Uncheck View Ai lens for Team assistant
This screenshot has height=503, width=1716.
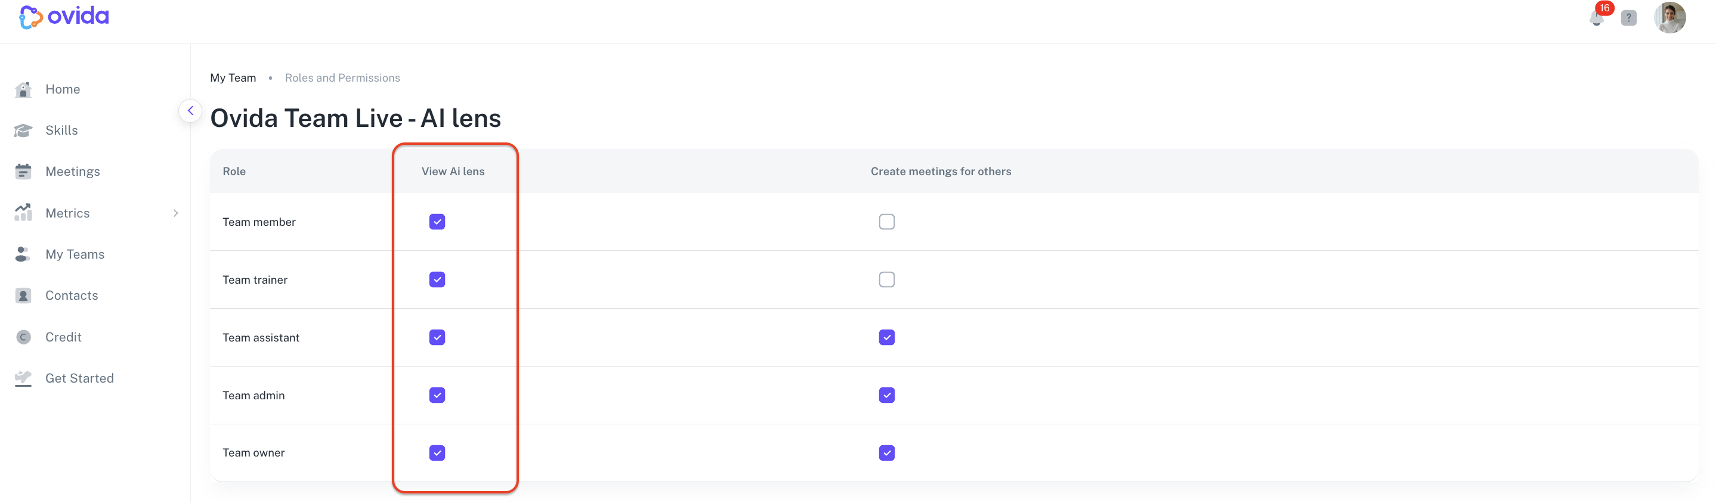click(x=437, y=337)
